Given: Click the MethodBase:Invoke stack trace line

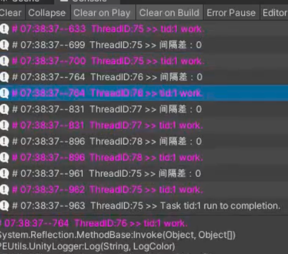Looking at the screenshot, I should (117, 235).
